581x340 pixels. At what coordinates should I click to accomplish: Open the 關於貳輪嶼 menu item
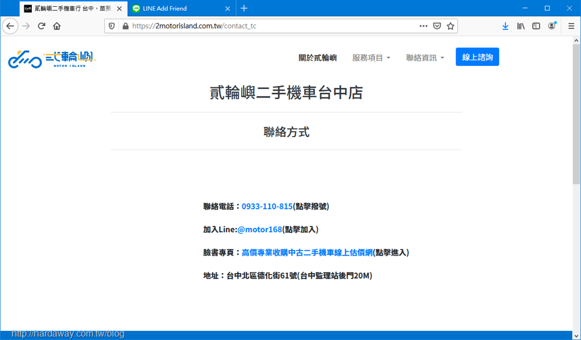(x=318, y=58)
